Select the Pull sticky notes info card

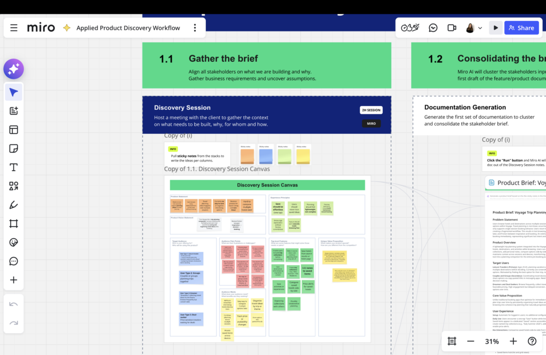[x=197, y=153]
